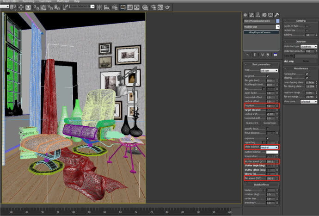Screen dimensions: 319x216
Task: Open the Utilities hammer panel tab
Action: [x=276, y=15]
